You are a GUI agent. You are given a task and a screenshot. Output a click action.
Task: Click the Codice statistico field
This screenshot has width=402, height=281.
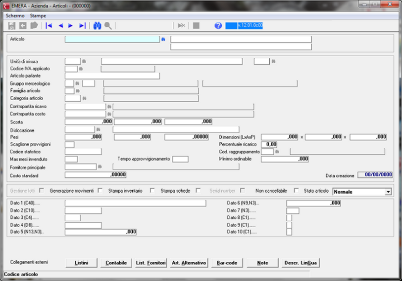point(83,152)
